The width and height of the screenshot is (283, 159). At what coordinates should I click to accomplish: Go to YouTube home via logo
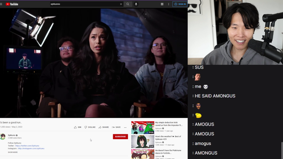pos(12,4)
